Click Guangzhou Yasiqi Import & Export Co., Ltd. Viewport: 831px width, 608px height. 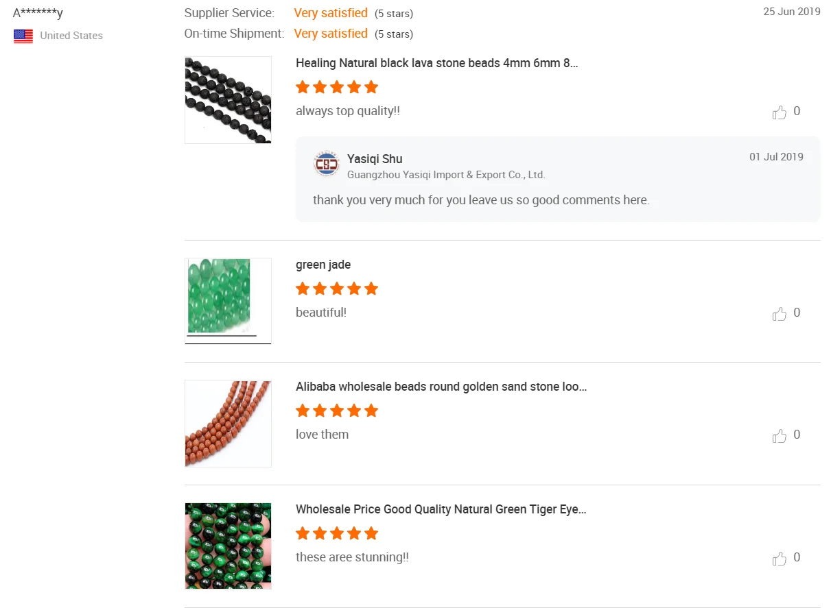coord(446,175)
